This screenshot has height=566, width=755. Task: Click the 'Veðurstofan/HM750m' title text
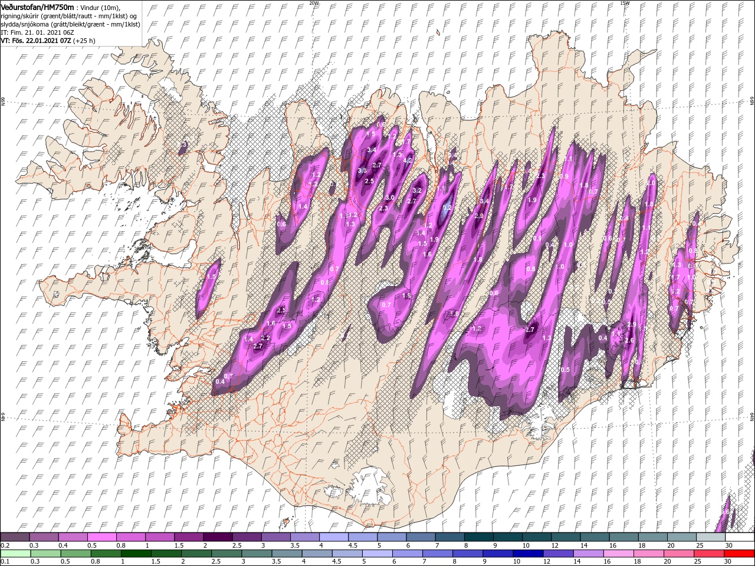click(x=38, y=6)
